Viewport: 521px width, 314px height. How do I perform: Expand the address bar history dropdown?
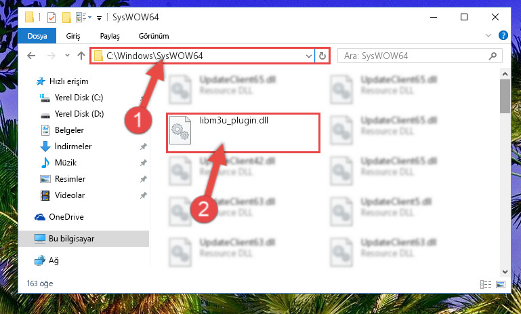[309, 56]
